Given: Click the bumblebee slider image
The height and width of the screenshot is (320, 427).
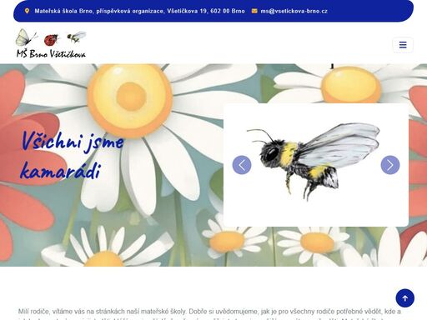Looking at the screenshot, I should (313, 161).
